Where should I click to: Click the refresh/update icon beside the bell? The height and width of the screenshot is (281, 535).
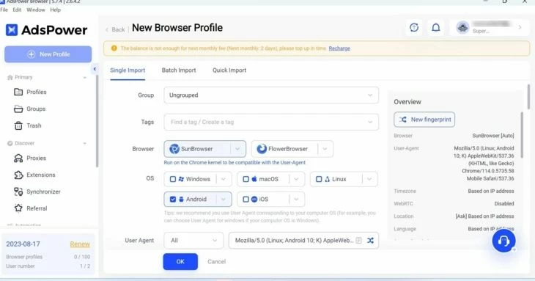(x=414, y=28)
